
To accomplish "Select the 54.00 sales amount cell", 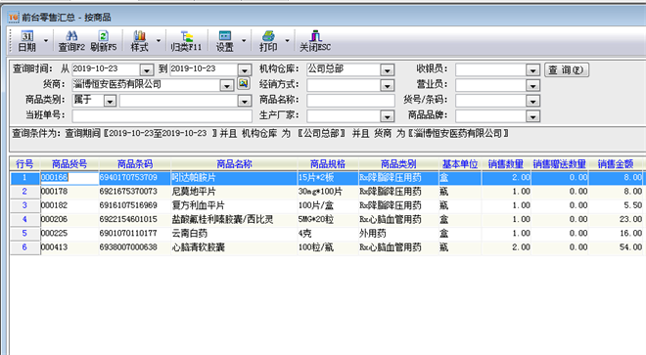I will pyautogui.click(x=616, y=247).
